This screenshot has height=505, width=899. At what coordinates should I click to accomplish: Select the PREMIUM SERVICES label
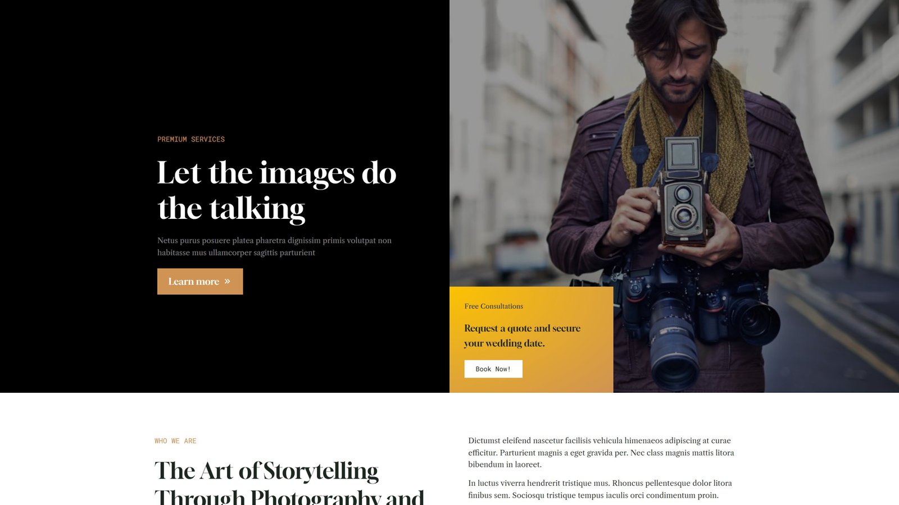click(x=191, y=139)
